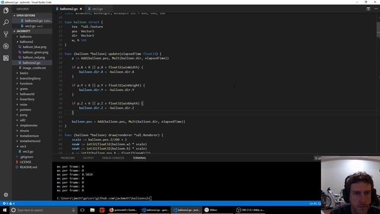Select balloons2.go in the file tree

click(32, 62)
